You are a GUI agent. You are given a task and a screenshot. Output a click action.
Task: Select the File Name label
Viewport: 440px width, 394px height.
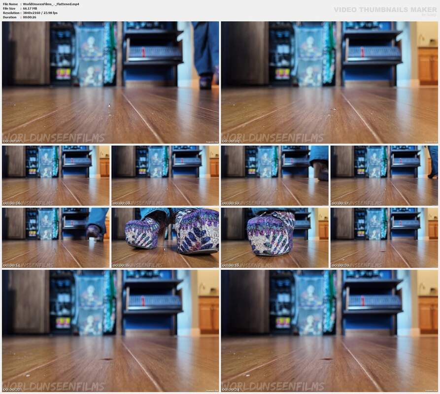(x=10, y=4)
